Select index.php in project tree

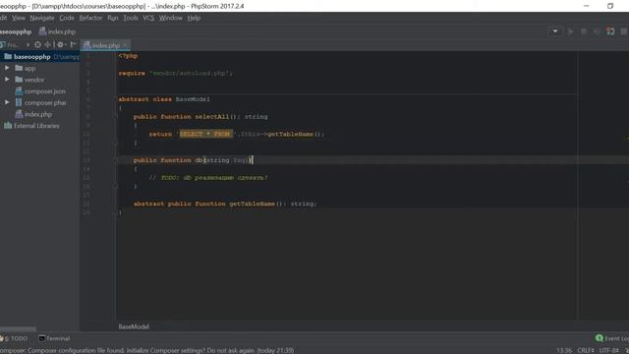[x=33, y=114]
